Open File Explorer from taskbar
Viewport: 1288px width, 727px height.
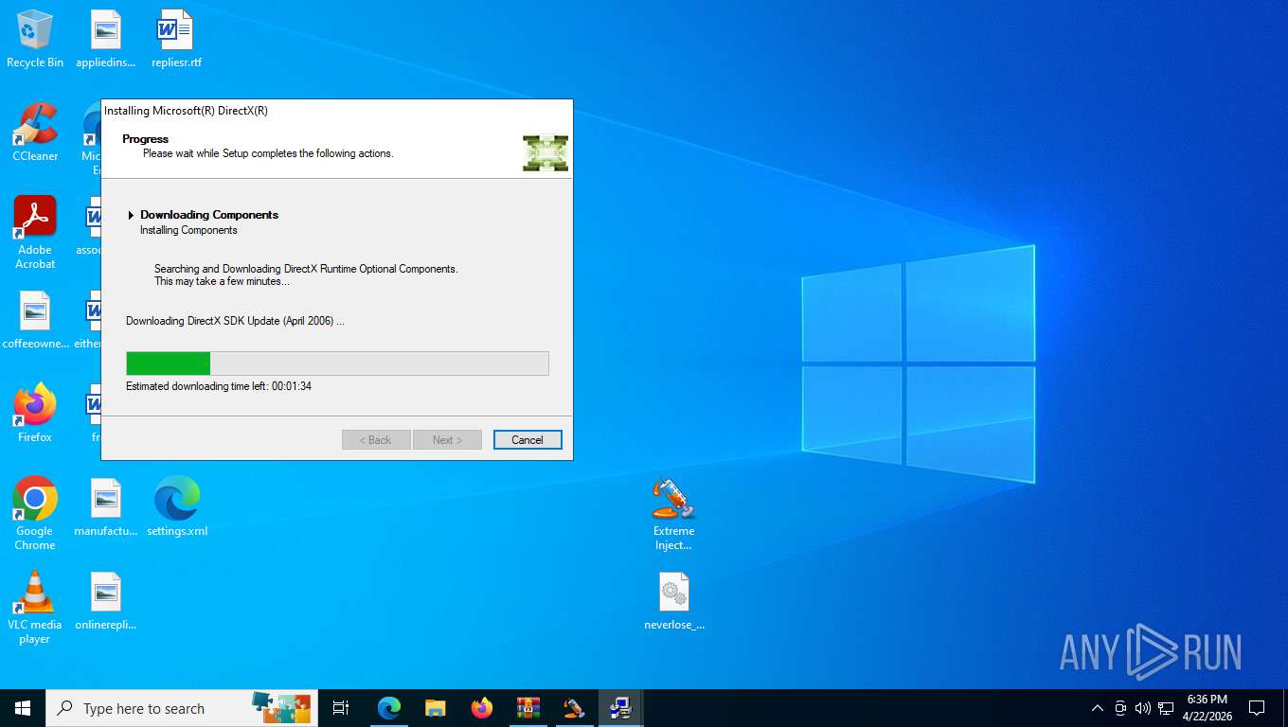[x=435, y=708]
